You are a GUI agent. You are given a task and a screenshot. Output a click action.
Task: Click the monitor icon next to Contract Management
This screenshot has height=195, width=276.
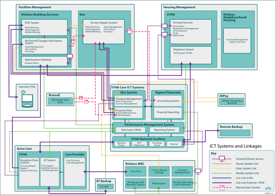tap(198, 171)
